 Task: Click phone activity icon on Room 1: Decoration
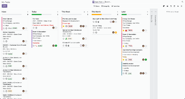click(36, 46)
